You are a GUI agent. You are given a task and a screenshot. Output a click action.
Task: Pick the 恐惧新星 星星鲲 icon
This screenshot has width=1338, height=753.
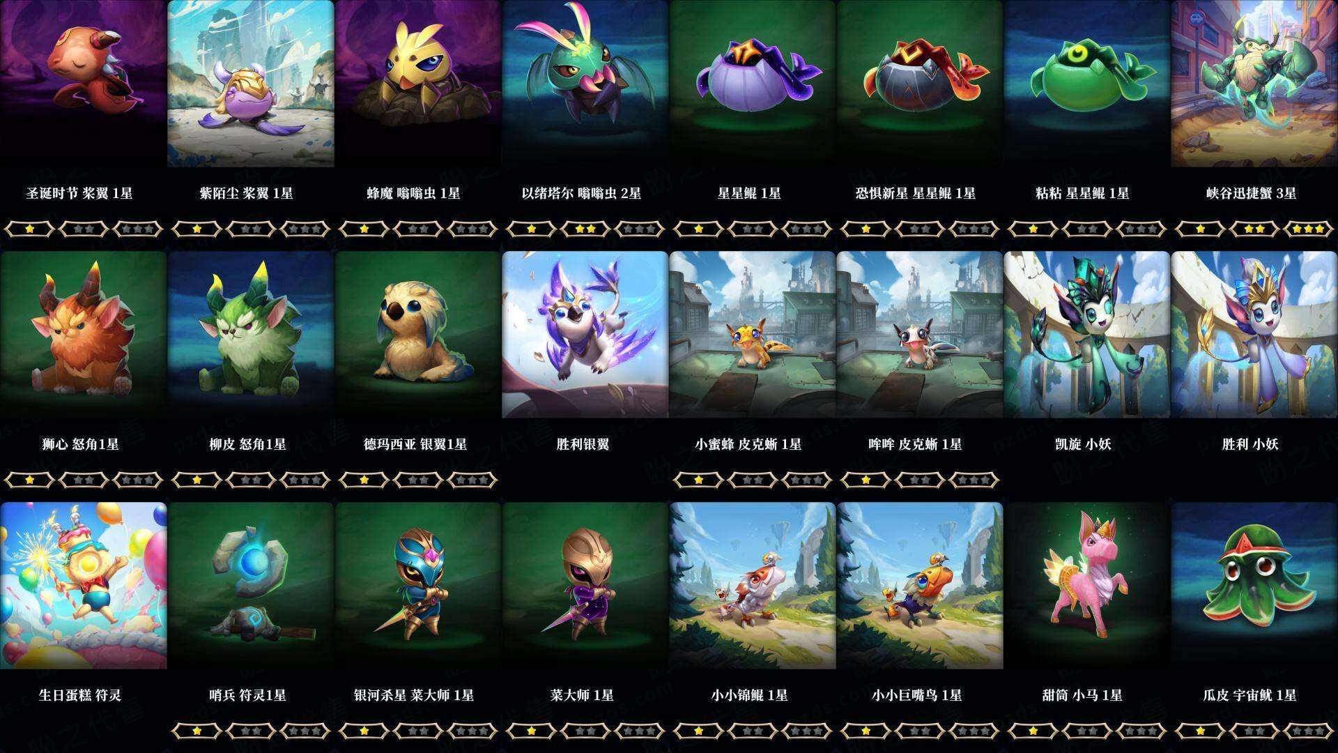point(920,84)
